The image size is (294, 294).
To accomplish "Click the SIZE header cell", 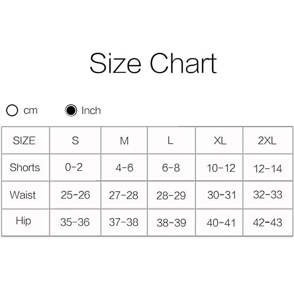I will (24, 141).
